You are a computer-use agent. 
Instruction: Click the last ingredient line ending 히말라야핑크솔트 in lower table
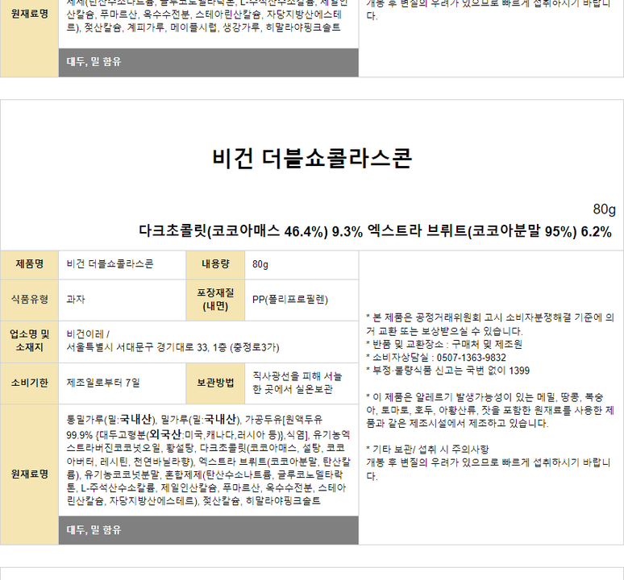tap(193, 501)
